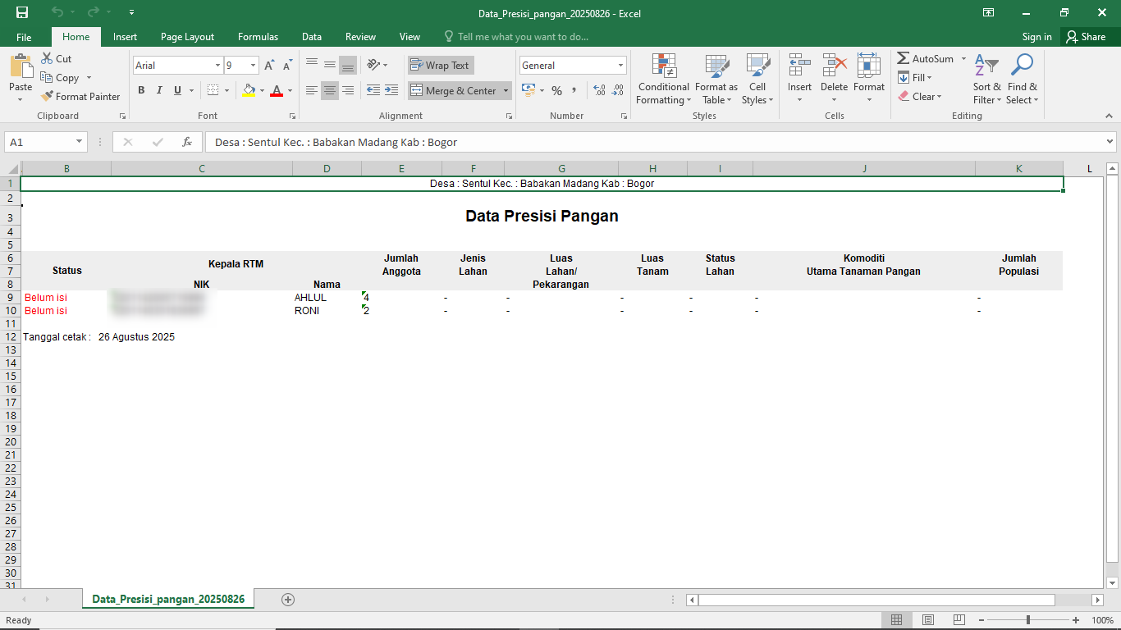Viewport: 1121px width, 630px height.
Task: Toggle Center horizontal alignment
Action: pos(330,90)
